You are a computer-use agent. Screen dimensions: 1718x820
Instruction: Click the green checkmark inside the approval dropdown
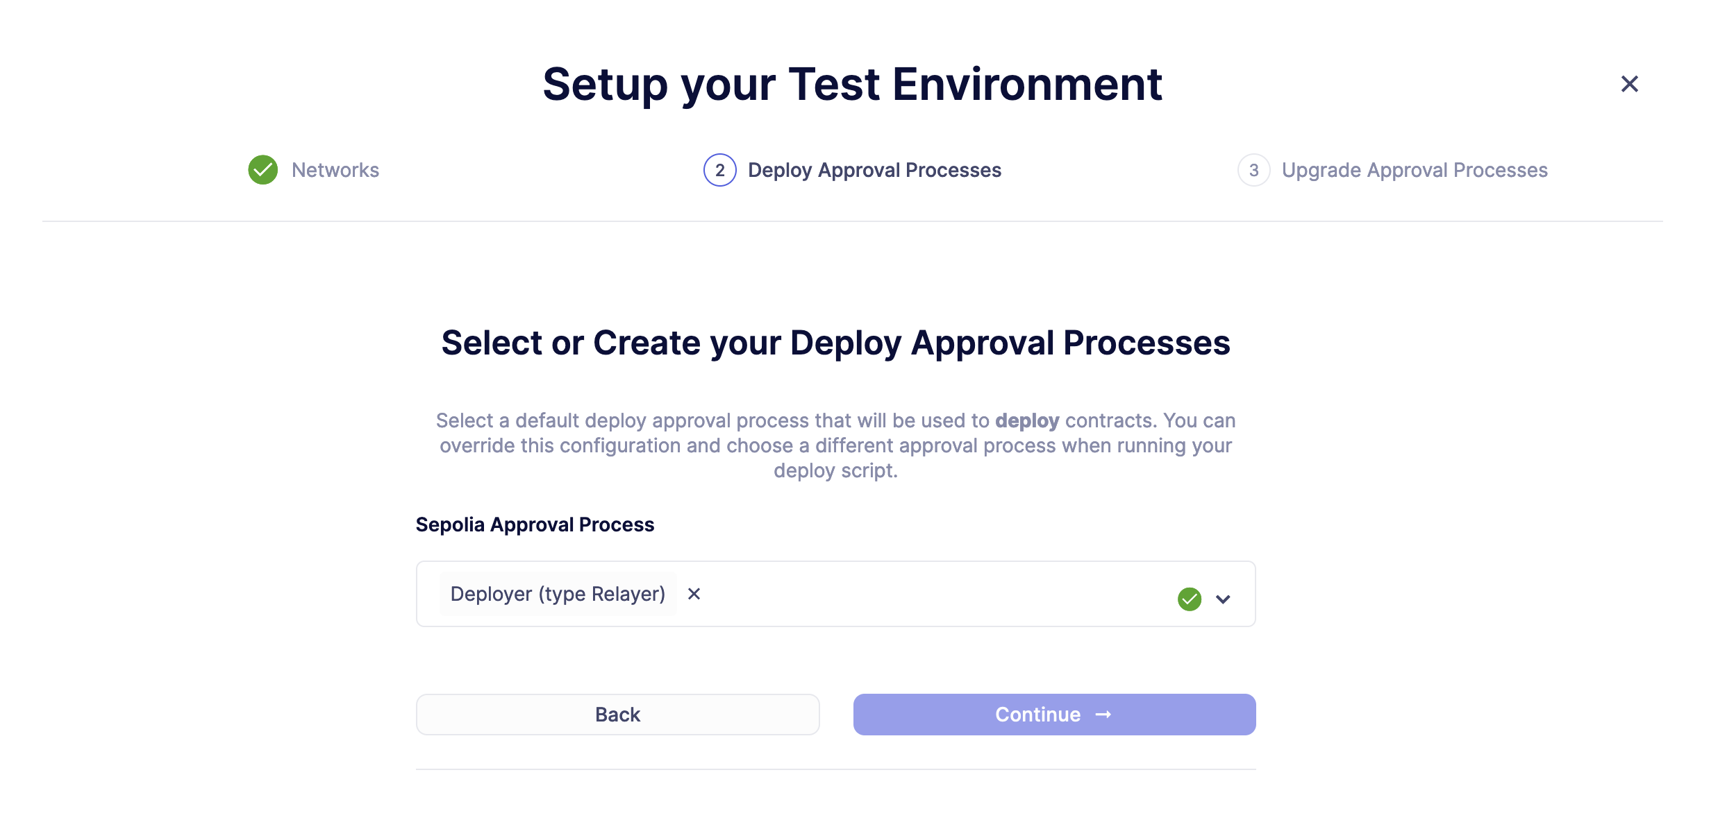1189,599
